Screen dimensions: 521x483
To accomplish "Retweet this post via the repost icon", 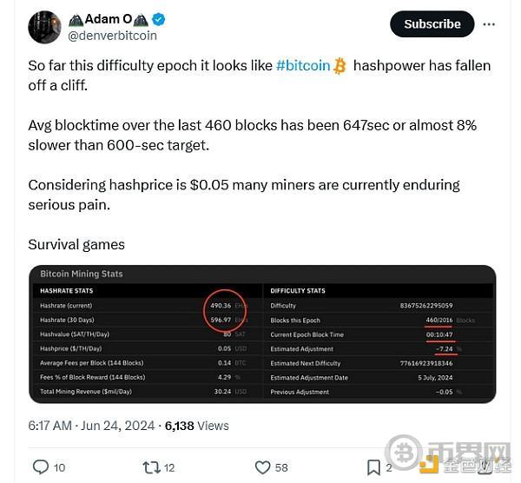I will (150, 466).
